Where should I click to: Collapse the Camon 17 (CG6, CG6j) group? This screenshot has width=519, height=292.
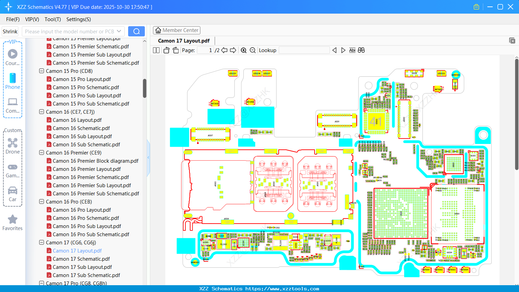(42, 243)
